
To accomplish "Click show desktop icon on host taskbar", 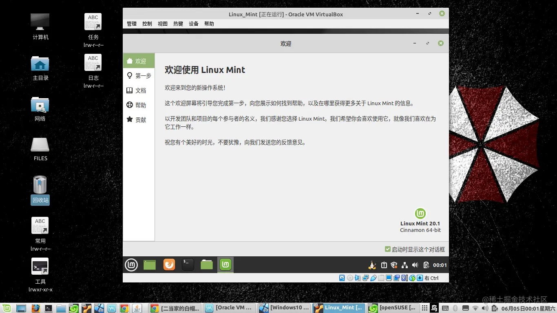I will [21, 308].
